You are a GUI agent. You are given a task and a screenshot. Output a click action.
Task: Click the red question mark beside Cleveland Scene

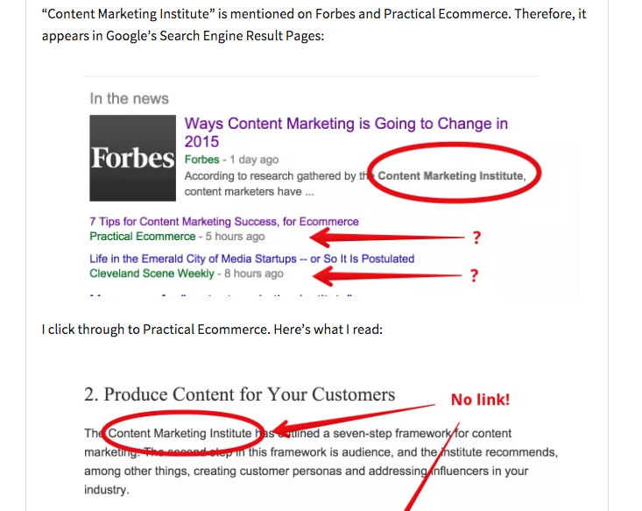click(x=474, y=275)
